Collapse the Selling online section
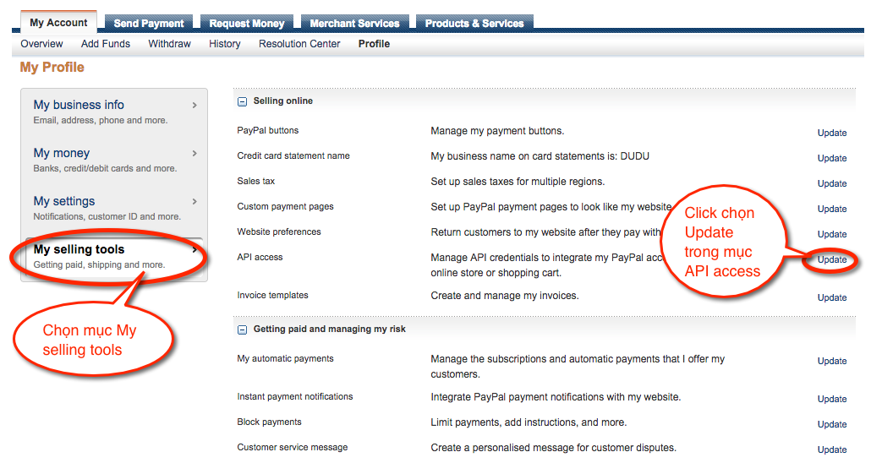Viewport: 871px width, 463px height. coord(242,101)
